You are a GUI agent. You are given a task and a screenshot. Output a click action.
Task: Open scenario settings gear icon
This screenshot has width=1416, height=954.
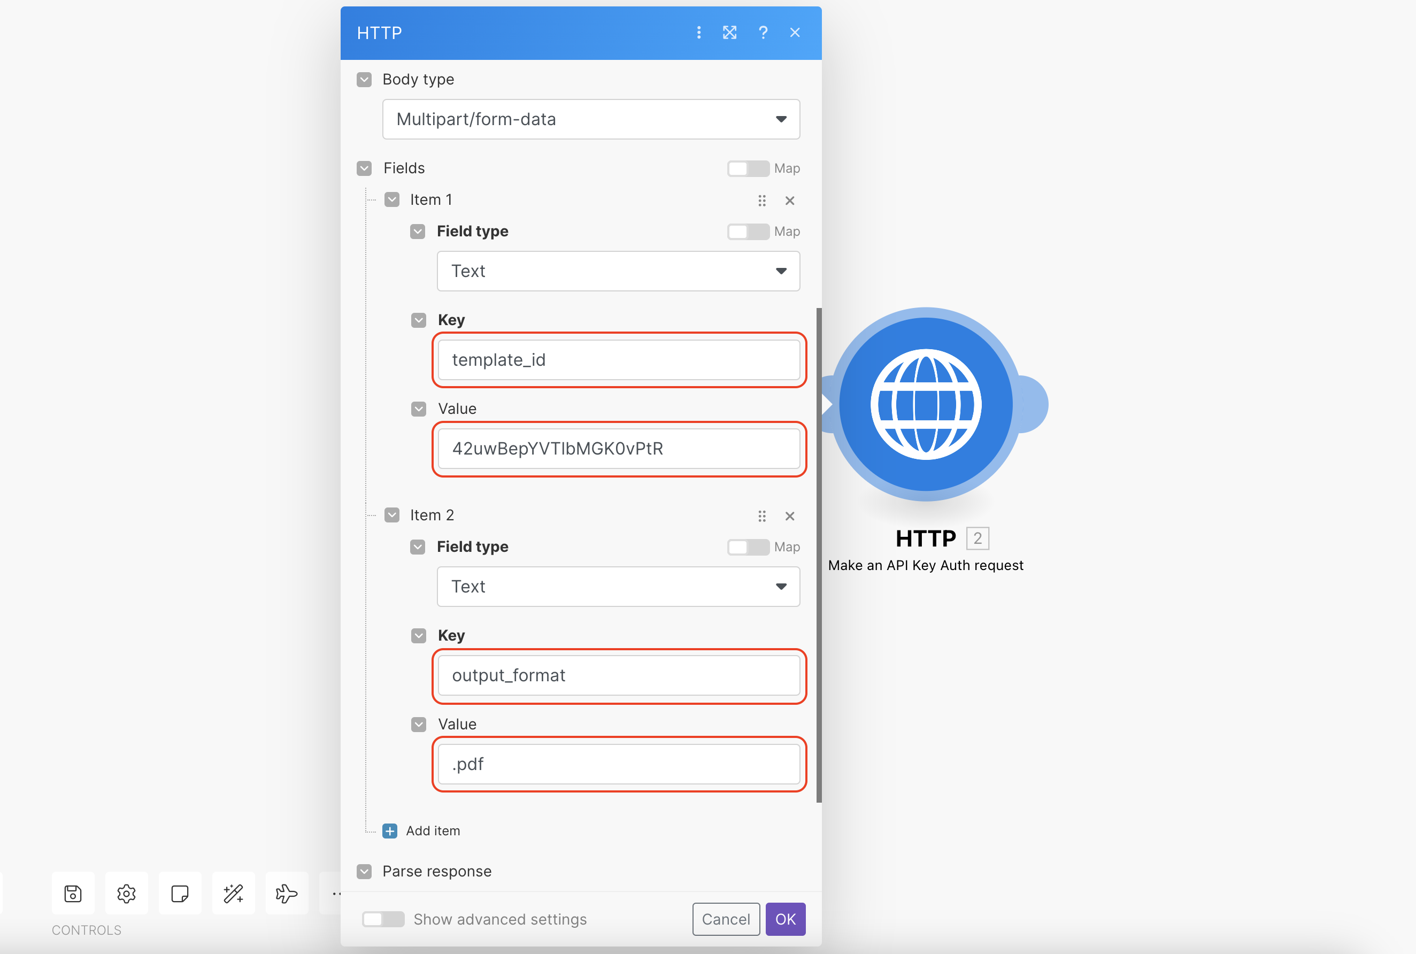tap(127, 894)
